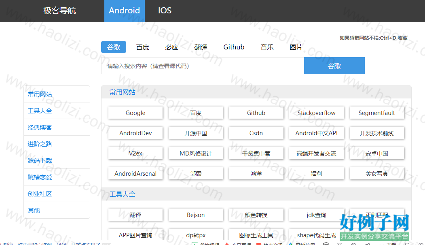The image size is (425, 245).
Task: Open the 干货集中营 site button
Action: tap(256, 153)
